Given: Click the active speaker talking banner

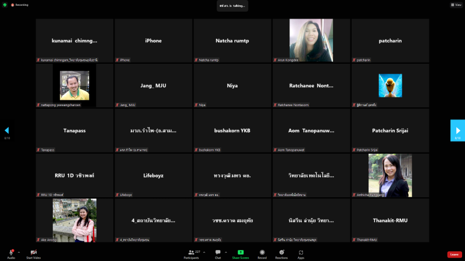Looking at the screenshot, I should [233, 5].
